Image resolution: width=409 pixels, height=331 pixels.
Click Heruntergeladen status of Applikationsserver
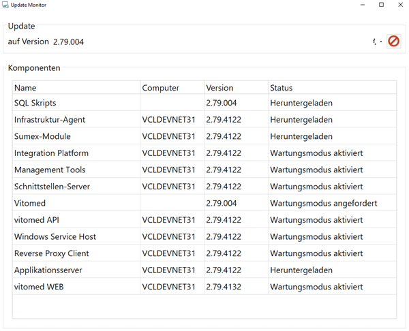click(301, 270)
